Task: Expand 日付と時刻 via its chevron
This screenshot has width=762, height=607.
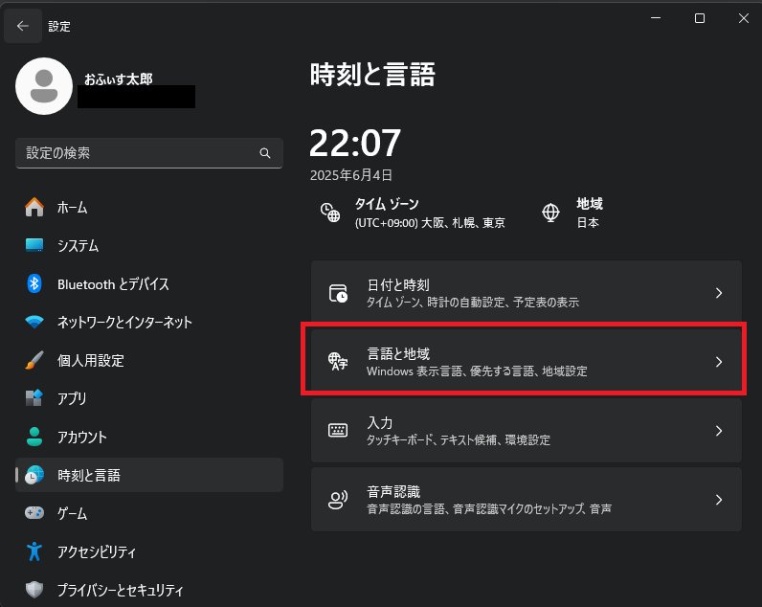Action: click(719, 293)
